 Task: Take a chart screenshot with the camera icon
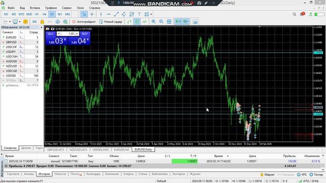click(195, 21)
